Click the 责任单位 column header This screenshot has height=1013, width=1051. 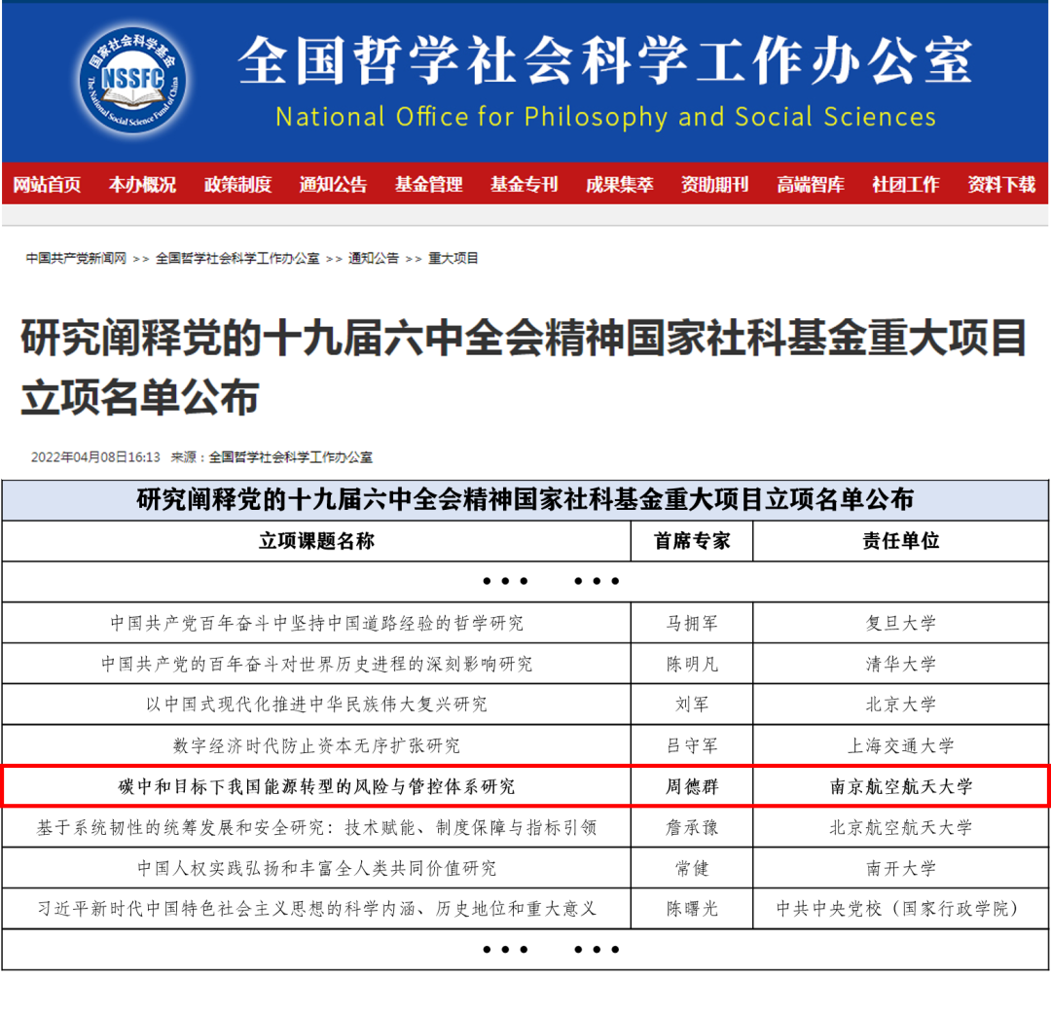point(901,541)
